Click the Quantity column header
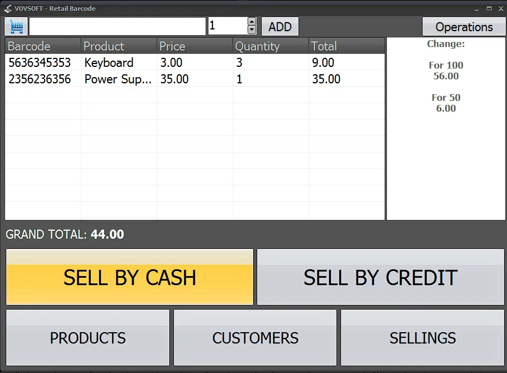Viewport: 507px width, 373px height. pos(258,46)
